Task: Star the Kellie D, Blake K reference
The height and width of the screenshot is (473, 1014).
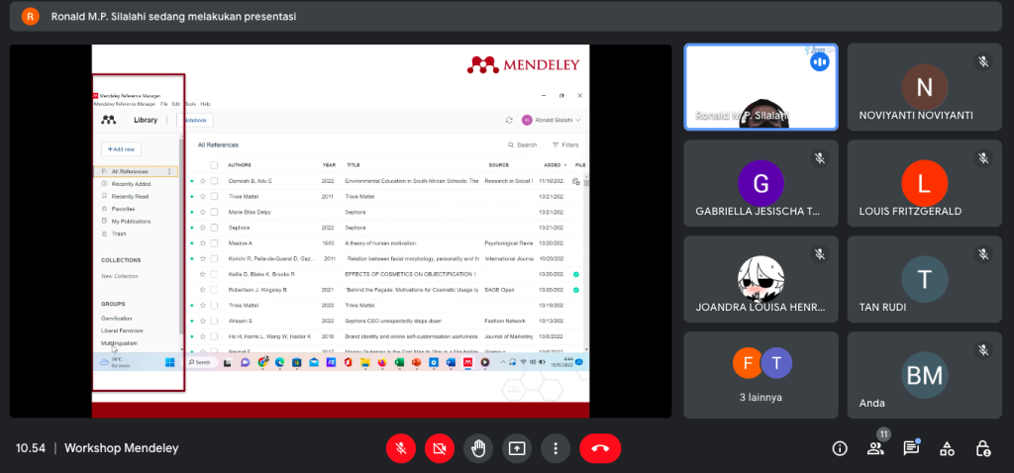Action: tap(202, 275)
